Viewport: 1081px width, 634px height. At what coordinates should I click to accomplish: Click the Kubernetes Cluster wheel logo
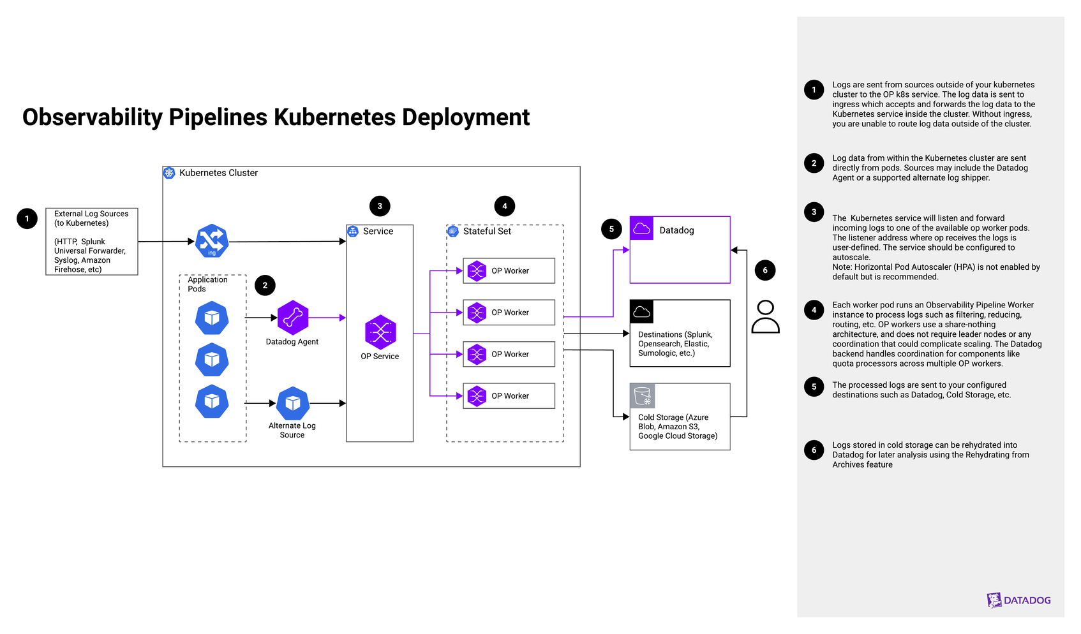pos(169,173)
